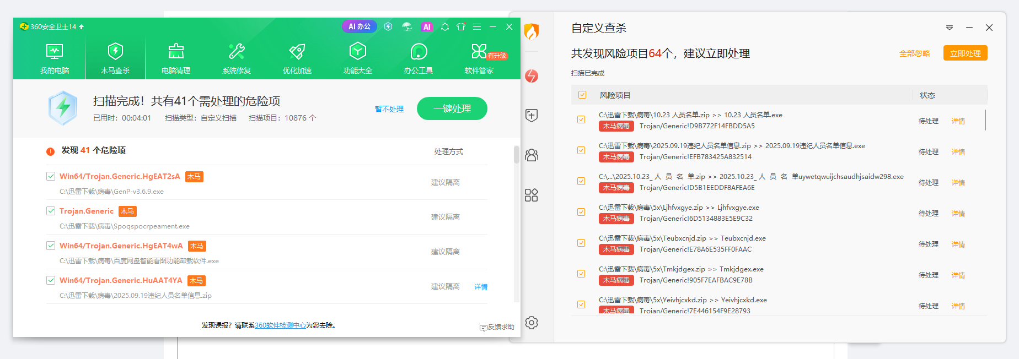Click the red warning icon beside 发现 41 个危险项
The image size is (1019, 359).
coord(50,151)
